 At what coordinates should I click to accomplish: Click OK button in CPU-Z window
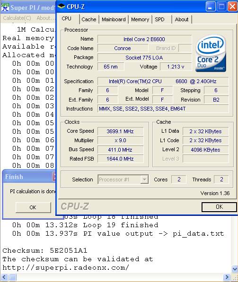[x=219, y=207]
